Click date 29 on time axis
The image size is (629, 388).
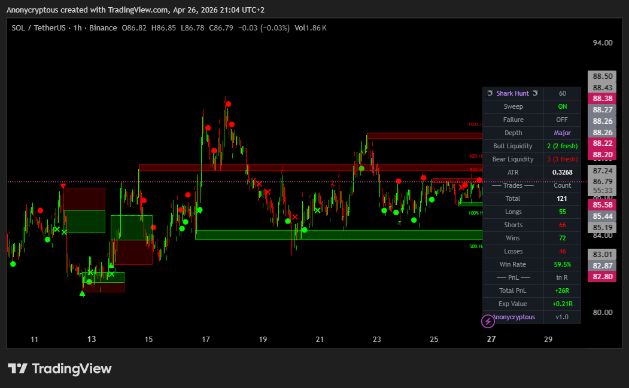tap(548, 340)
